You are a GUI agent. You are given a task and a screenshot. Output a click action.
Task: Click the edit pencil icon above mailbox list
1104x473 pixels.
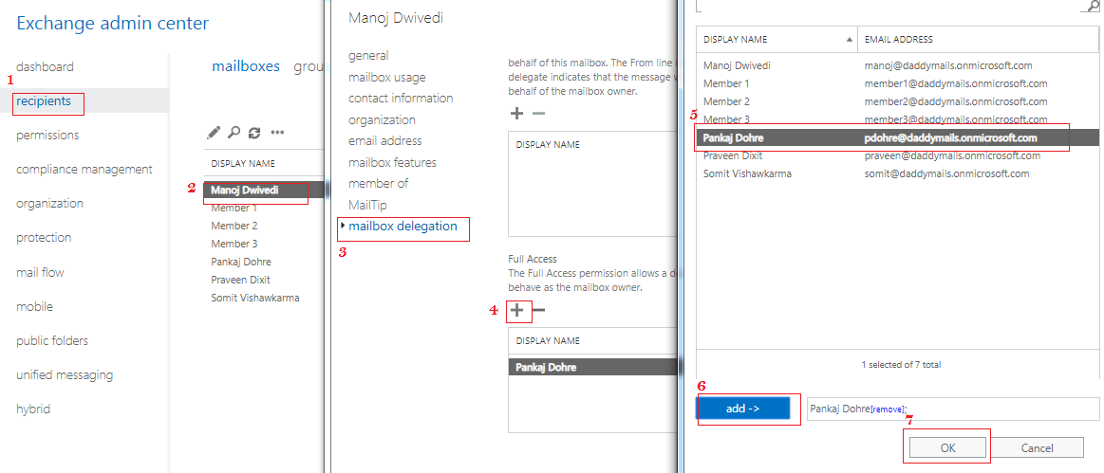tap(215, 133)
